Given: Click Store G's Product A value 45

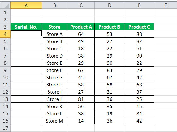Looking at the screenshot, I should point(81,77).
